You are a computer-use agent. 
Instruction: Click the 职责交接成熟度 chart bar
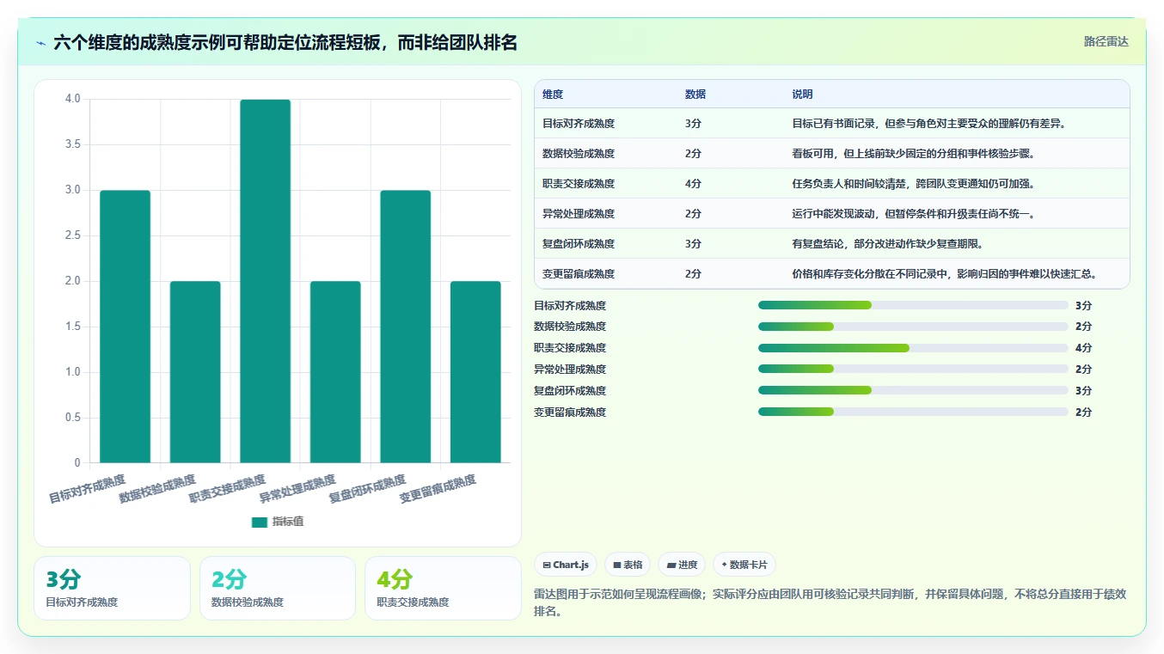[266, 281]
